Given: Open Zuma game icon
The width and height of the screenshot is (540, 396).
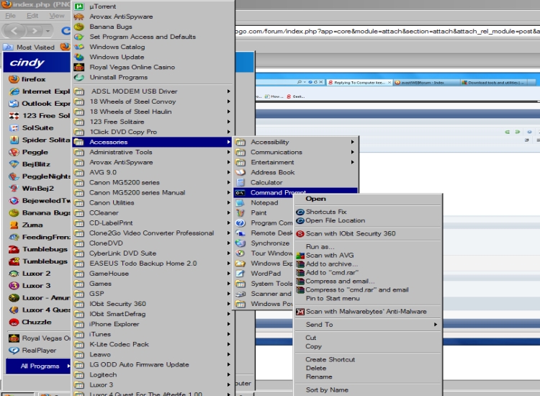Looking at the screenshot, I should (14, 225).
